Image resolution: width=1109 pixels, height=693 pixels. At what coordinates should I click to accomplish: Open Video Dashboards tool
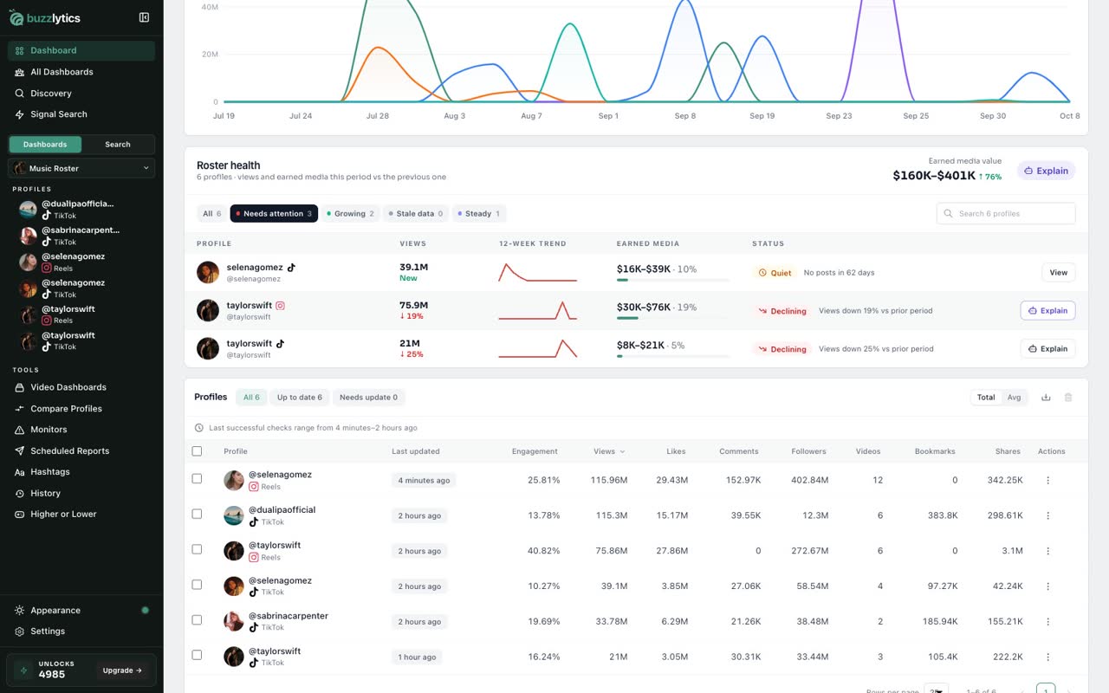tap(81, 387)
